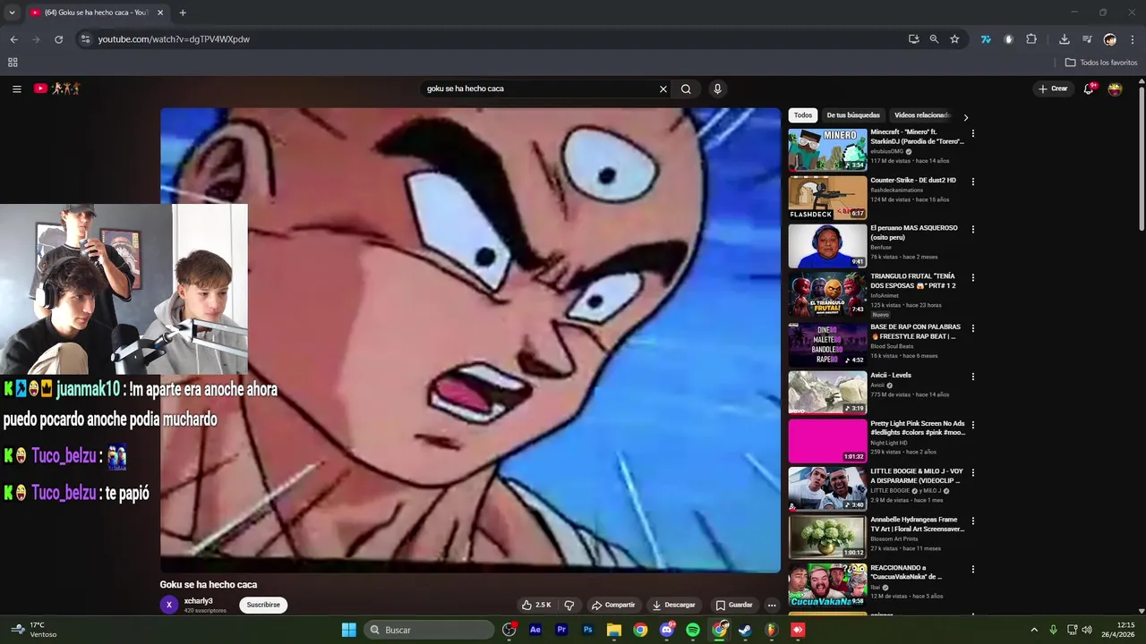The image size is (1146, 644).
Task: Dislike the video with thumbs down
Action: [x=569, y=605]
